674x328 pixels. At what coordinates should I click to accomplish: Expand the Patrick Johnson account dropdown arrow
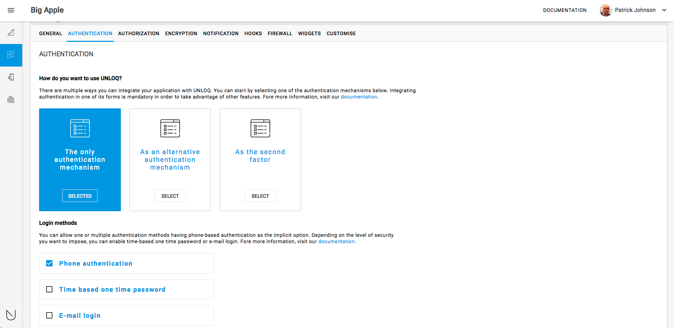click(664, 10)
